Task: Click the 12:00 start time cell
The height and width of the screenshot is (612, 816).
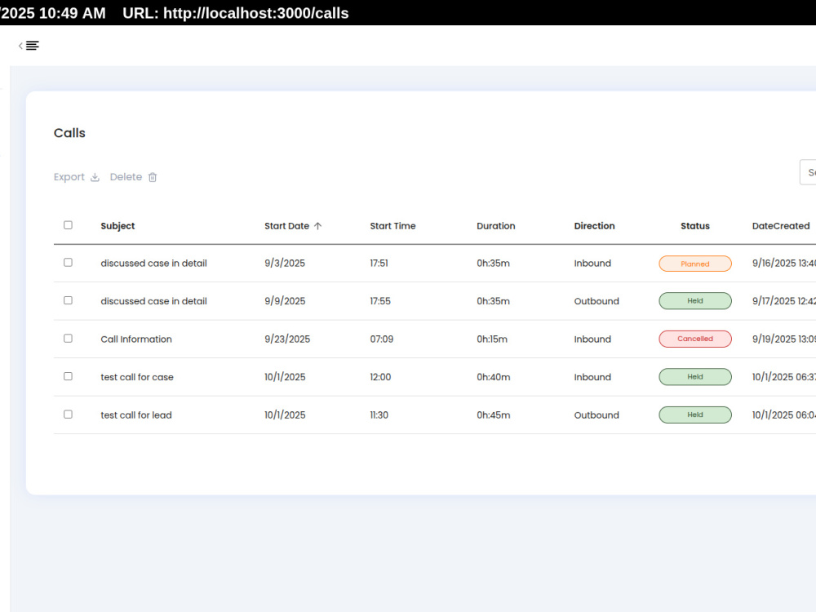Action: [x=380, y=377]
